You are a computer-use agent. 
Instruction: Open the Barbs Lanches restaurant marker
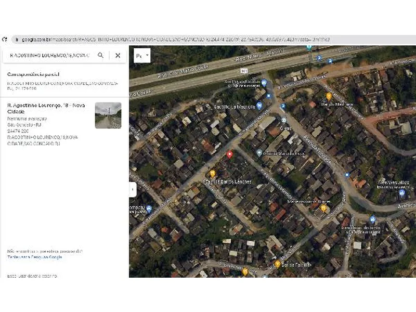pos(212,174)
